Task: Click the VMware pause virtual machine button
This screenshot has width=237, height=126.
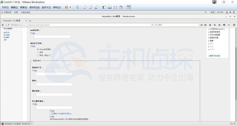Action: (x=66, y=7)
